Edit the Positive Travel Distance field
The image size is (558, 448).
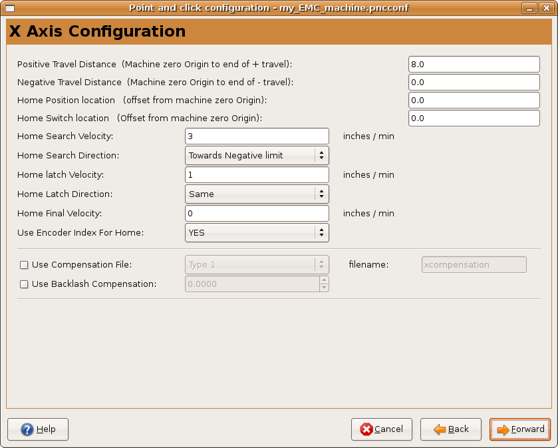pos(474,65)
